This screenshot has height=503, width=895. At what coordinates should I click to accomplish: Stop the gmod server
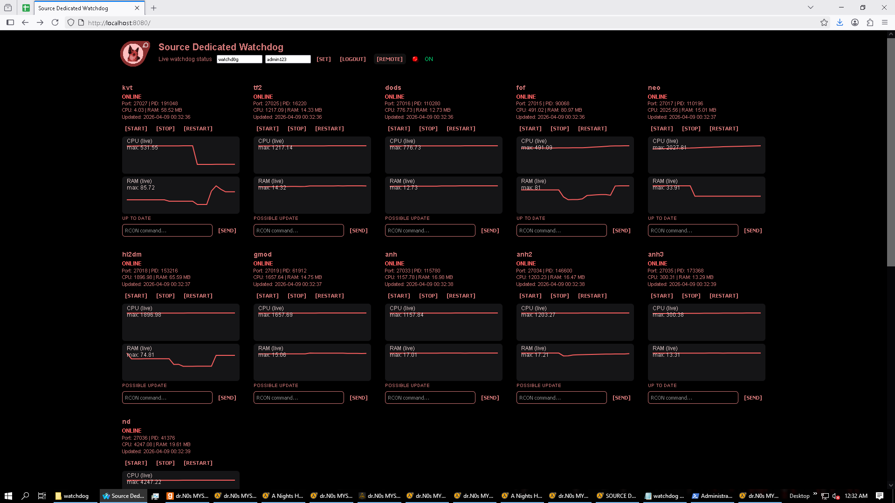[296, 296]
